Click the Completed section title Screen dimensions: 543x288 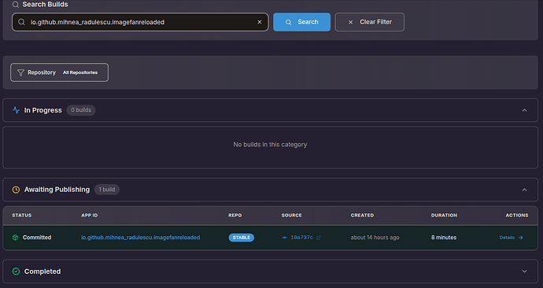pyautogui.click(x=42, y=271)
